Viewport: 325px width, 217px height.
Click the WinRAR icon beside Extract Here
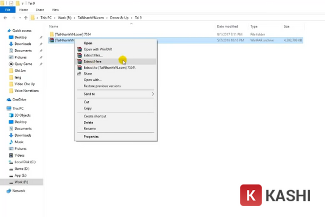pos(79,61)
